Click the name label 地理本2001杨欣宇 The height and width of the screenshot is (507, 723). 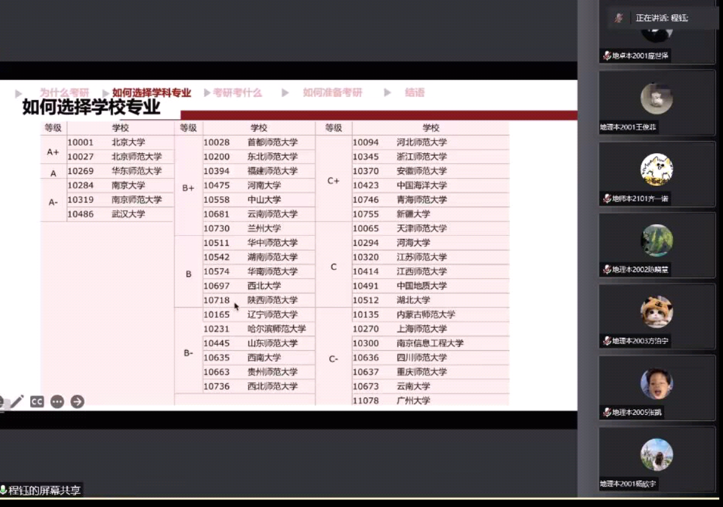[x=628, y=484]
